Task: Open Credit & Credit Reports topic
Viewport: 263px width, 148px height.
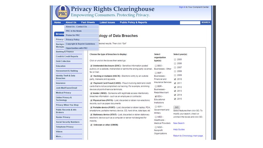Action: [x=67, y=56]
